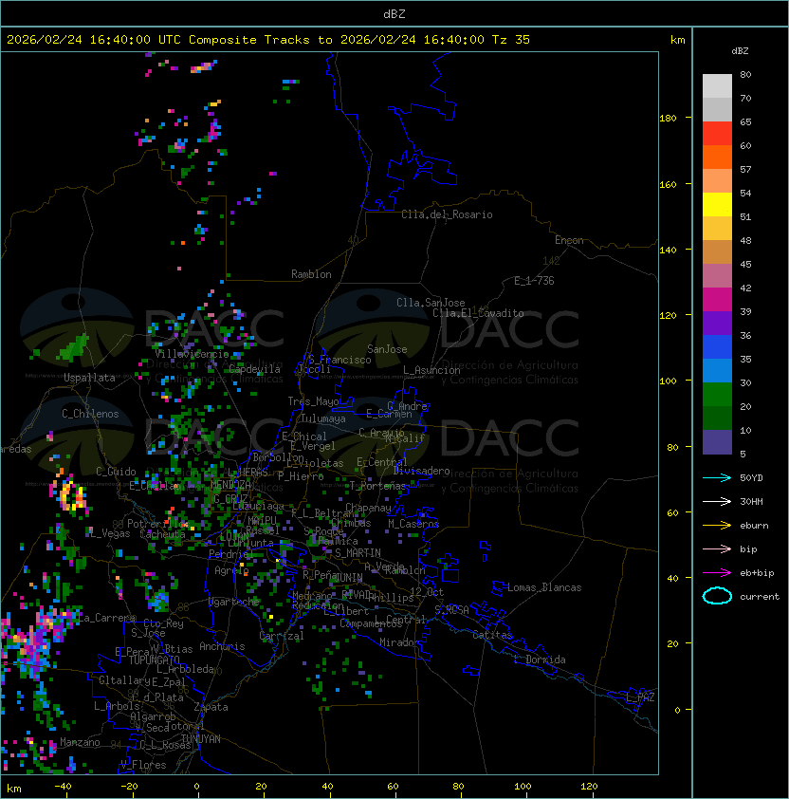Viewport: 789px width, 799px height.
Task: Click the 'L_Asuncion' map label
Action: [x=431, y=370]
